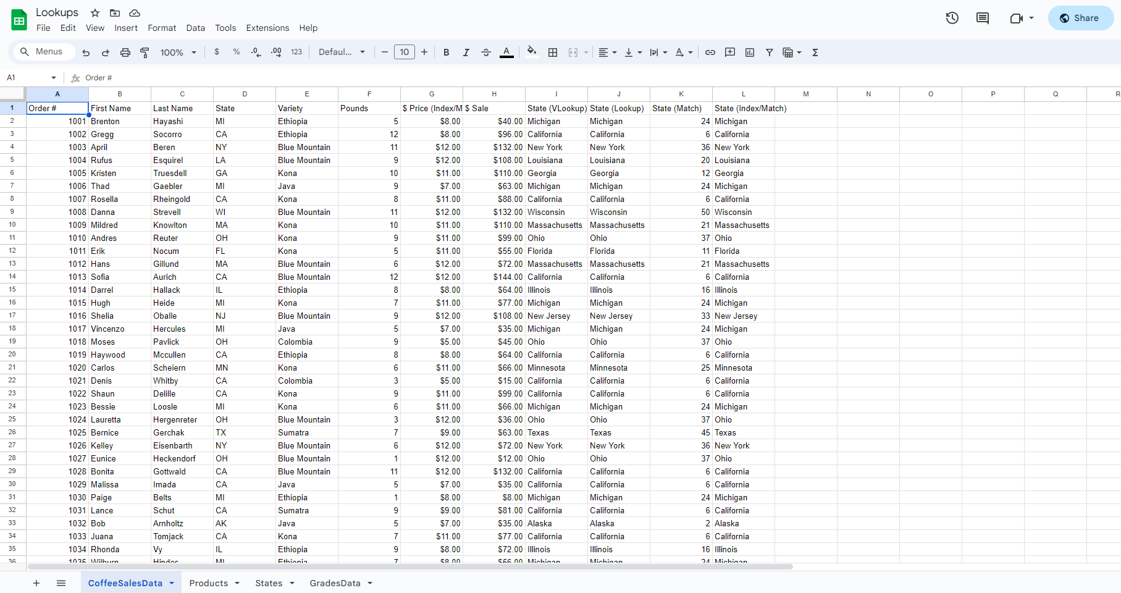Check the cloud save status icon
Screen dimensions: 1121x593
coord(135,13)
